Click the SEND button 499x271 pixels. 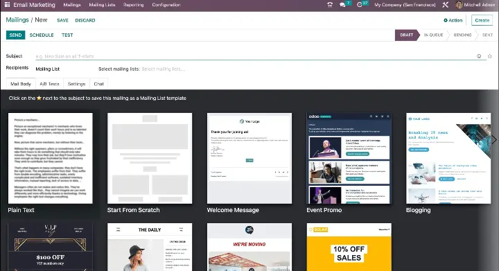[15, 35]
